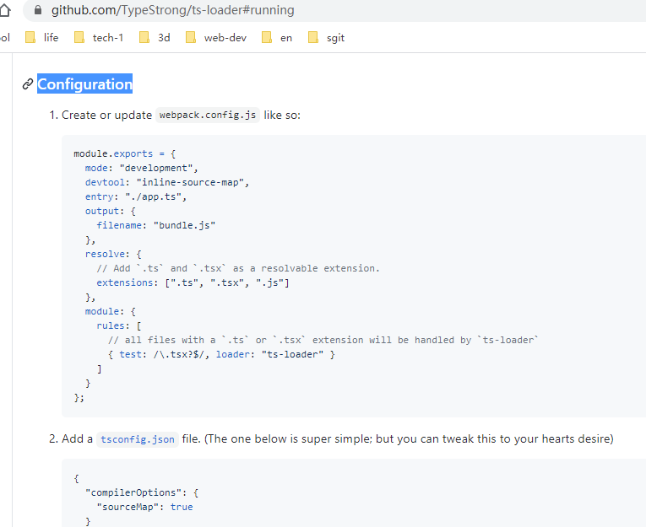Screen dimensions: 646x527
Task: Click the webpack.config.js inline code label
Action: pyautogui.click(x=208, y=116)
